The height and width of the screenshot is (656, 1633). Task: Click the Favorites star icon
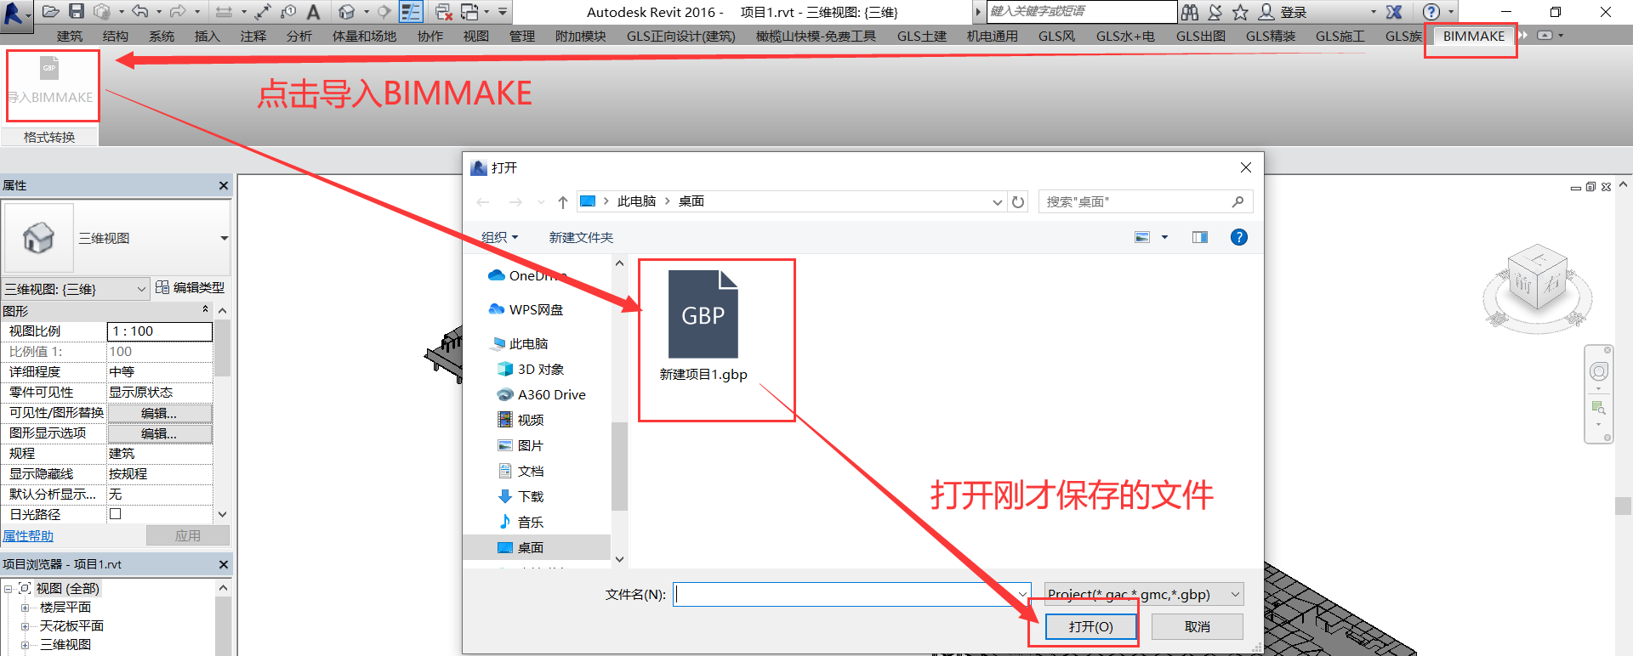click(1240, 12)
